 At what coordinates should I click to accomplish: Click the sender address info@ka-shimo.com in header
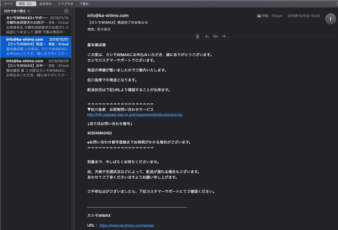(108, 15)
